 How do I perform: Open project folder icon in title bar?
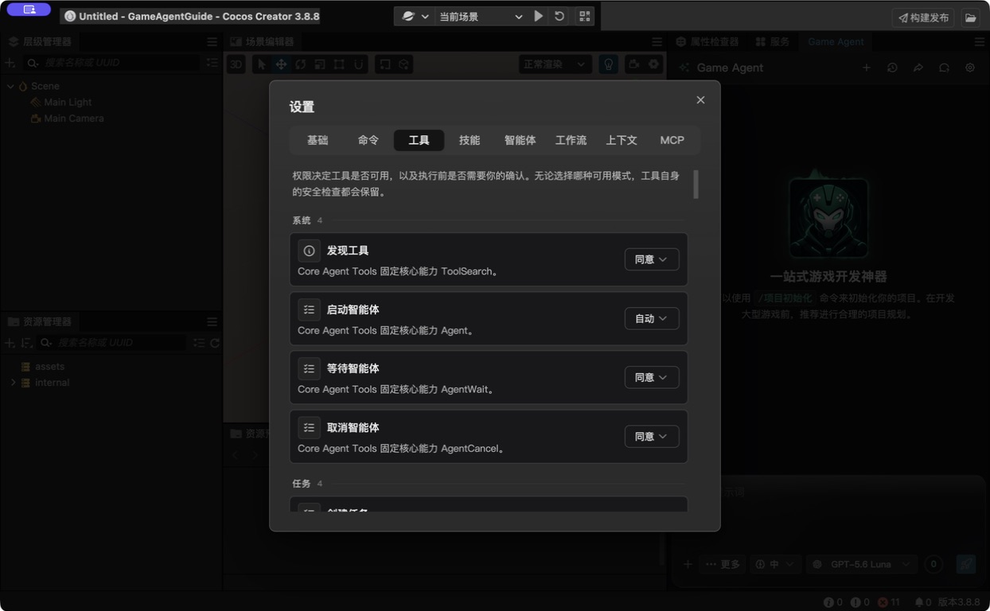[971, 17]
